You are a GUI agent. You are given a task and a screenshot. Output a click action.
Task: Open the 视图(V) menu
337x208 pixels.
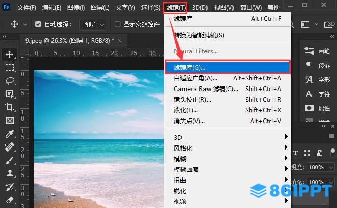pos(224,8)
